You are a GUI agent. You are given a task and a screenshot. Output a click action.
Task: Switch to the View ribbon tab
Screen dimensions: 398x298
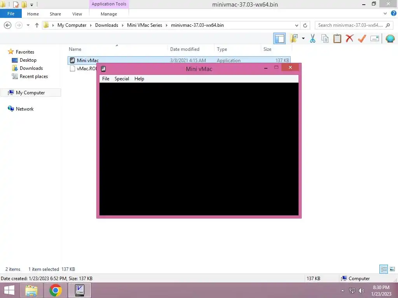[77, 14]
